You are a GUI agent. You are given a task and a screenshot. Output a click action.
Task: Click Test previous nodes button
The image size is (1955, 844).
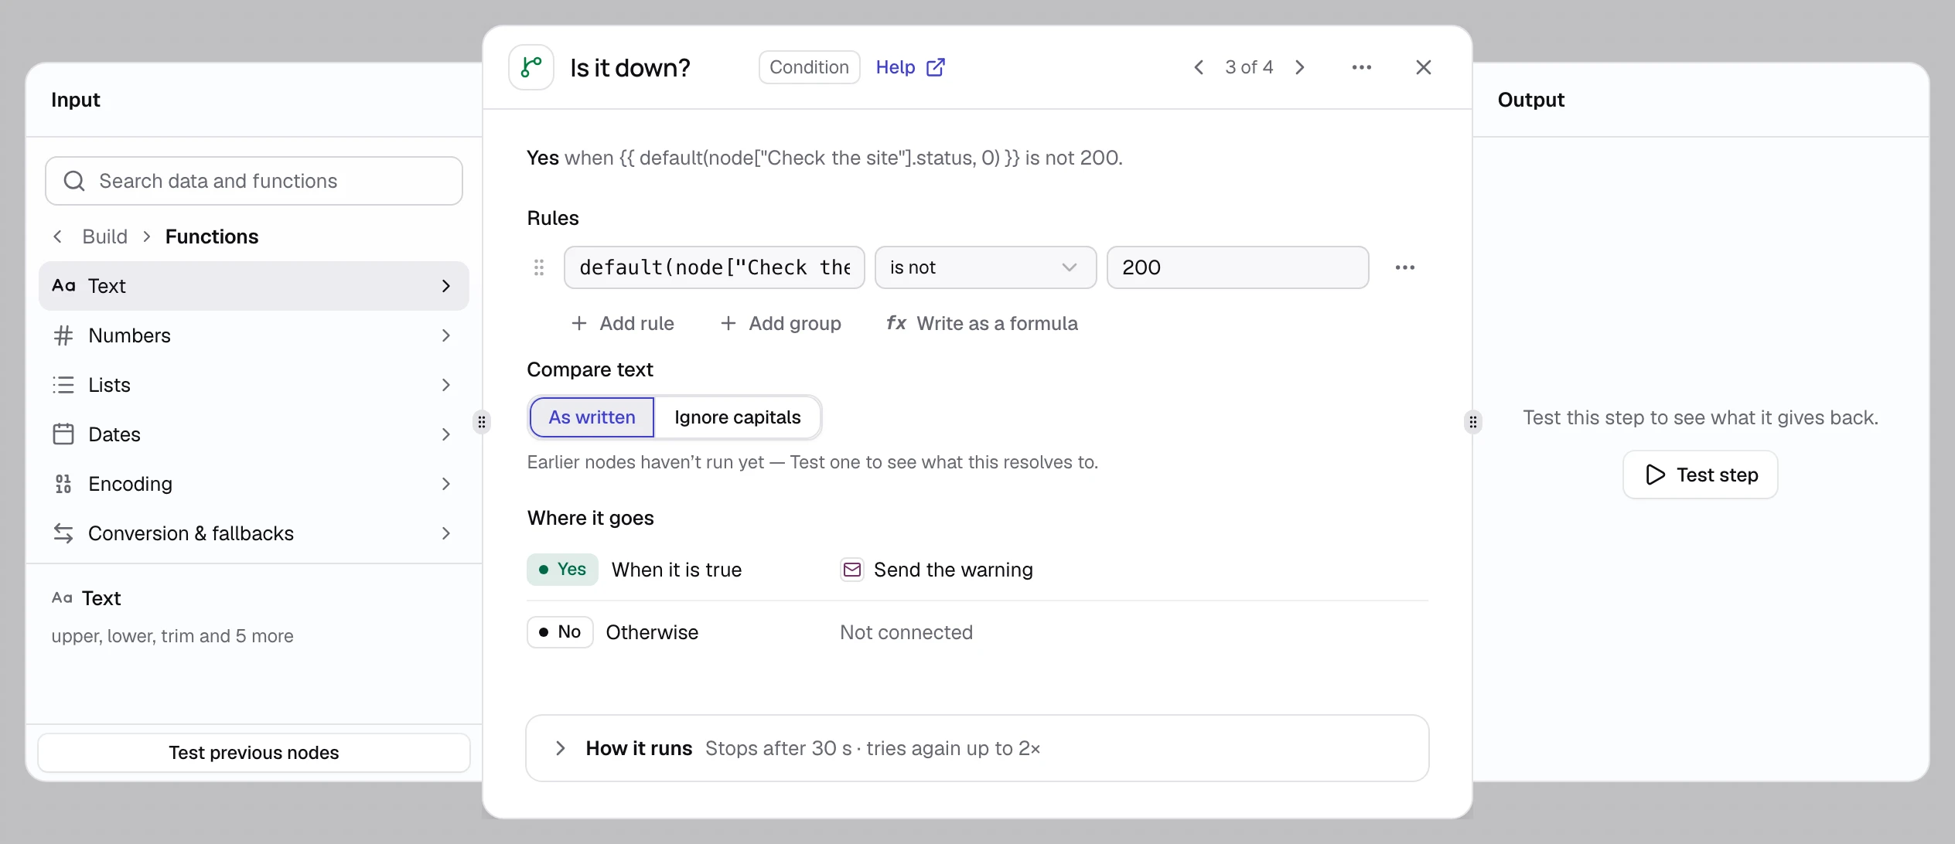tap(254, 753)
